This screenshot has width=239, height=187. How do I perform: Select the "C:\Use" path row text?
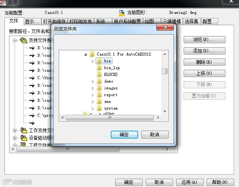pos(44,78)
